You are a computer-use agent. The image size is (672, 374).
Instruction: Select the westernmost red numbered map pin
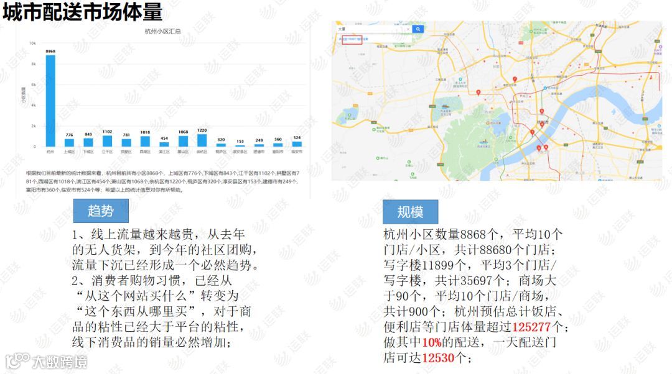click(478, 93)
